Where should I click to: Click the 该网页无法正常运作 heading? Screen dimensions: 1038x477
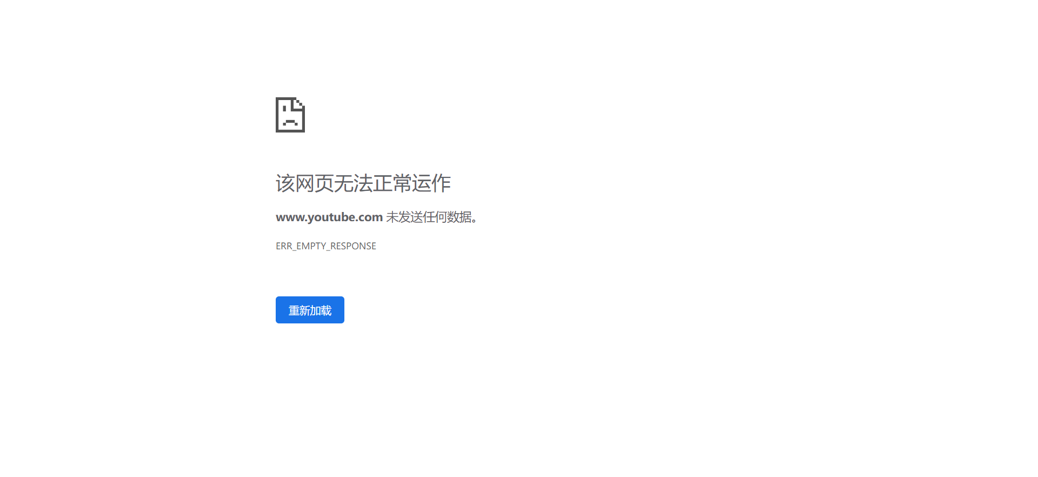coord(363,183)
